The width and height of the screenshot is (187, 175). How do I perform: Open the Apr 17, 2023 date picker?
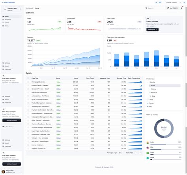(x=172, y=8)
